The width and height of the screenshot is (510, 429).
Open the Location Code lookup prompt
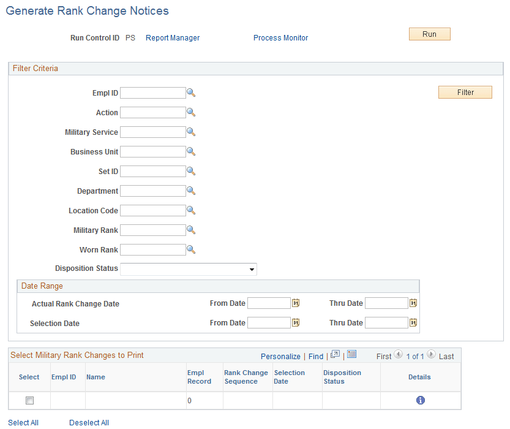(191, 210)
